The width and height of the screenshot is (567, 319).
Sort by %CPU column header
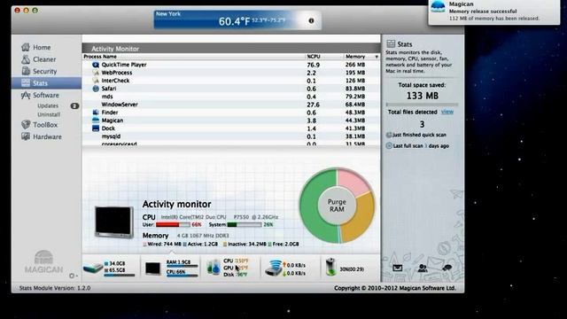[x=314, y=57]
